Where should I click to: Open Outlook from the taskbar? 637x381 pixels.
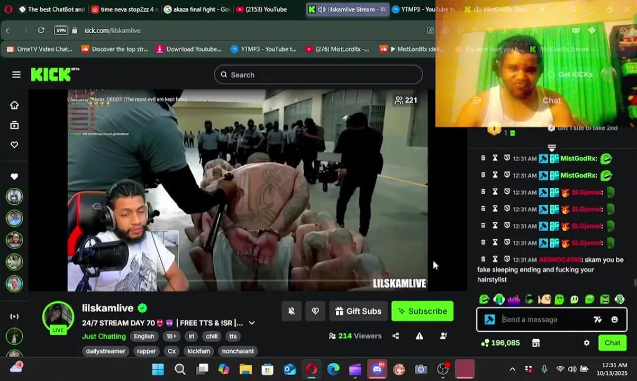click(x=289, y=369)
